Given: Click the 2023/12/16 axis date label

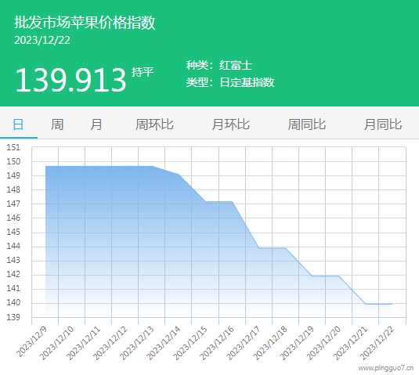Looking at the screenshot, I should [217, 343].
